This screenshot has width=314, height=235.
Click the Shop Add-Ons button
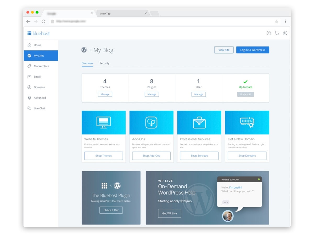[x=151, y=156]
